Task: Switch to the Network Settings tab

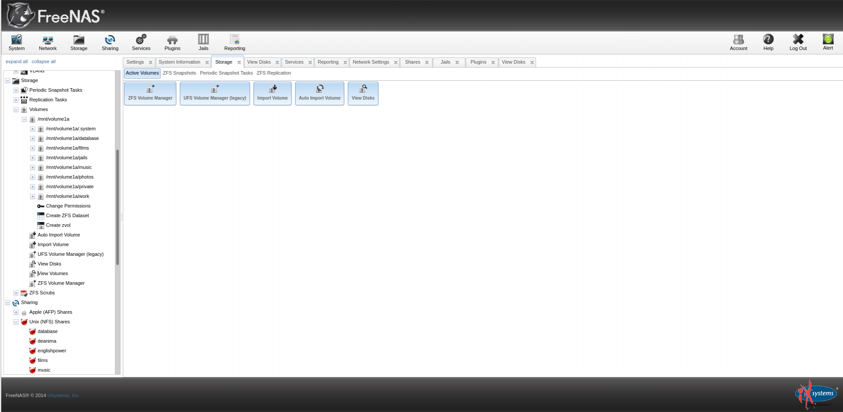Action: 371,62
